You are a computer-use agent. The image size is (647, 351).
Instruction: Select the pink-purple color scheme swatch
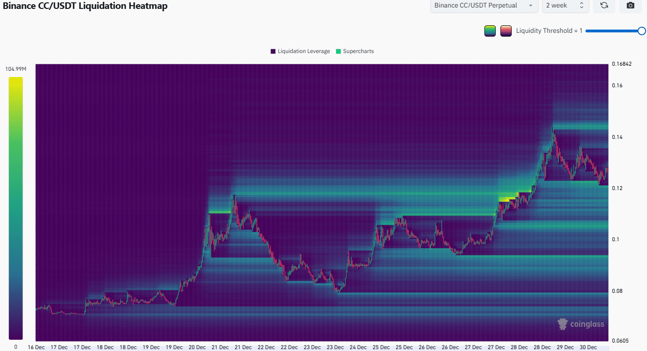tap(506, 31)
